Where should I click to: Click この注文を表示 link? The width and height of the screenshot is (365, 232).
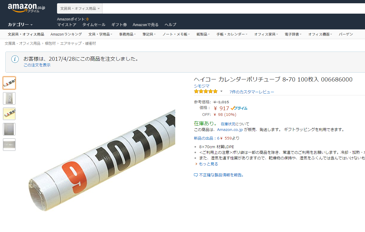37,65
